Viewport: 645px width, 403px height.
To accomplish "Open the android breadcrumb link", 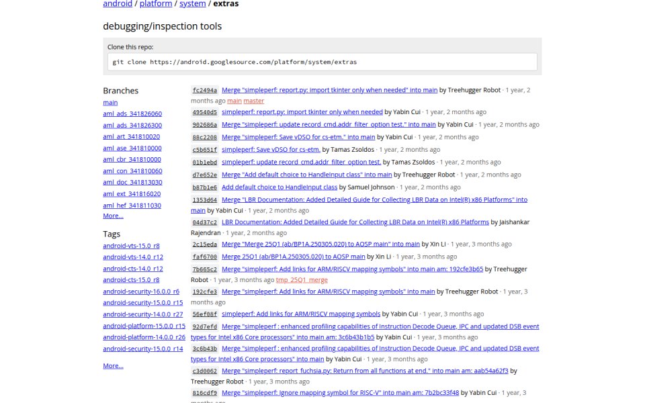I will [118, 4].
